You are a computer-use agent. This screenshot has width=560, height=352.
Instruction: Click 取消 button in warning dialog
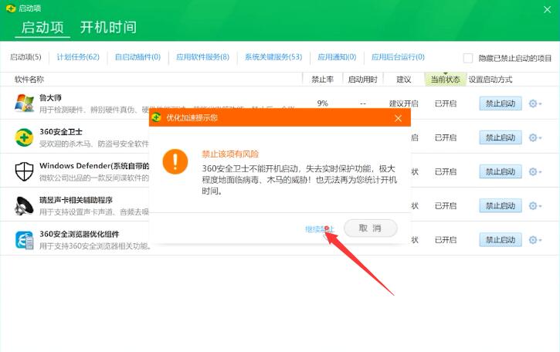tap(370, 228)
